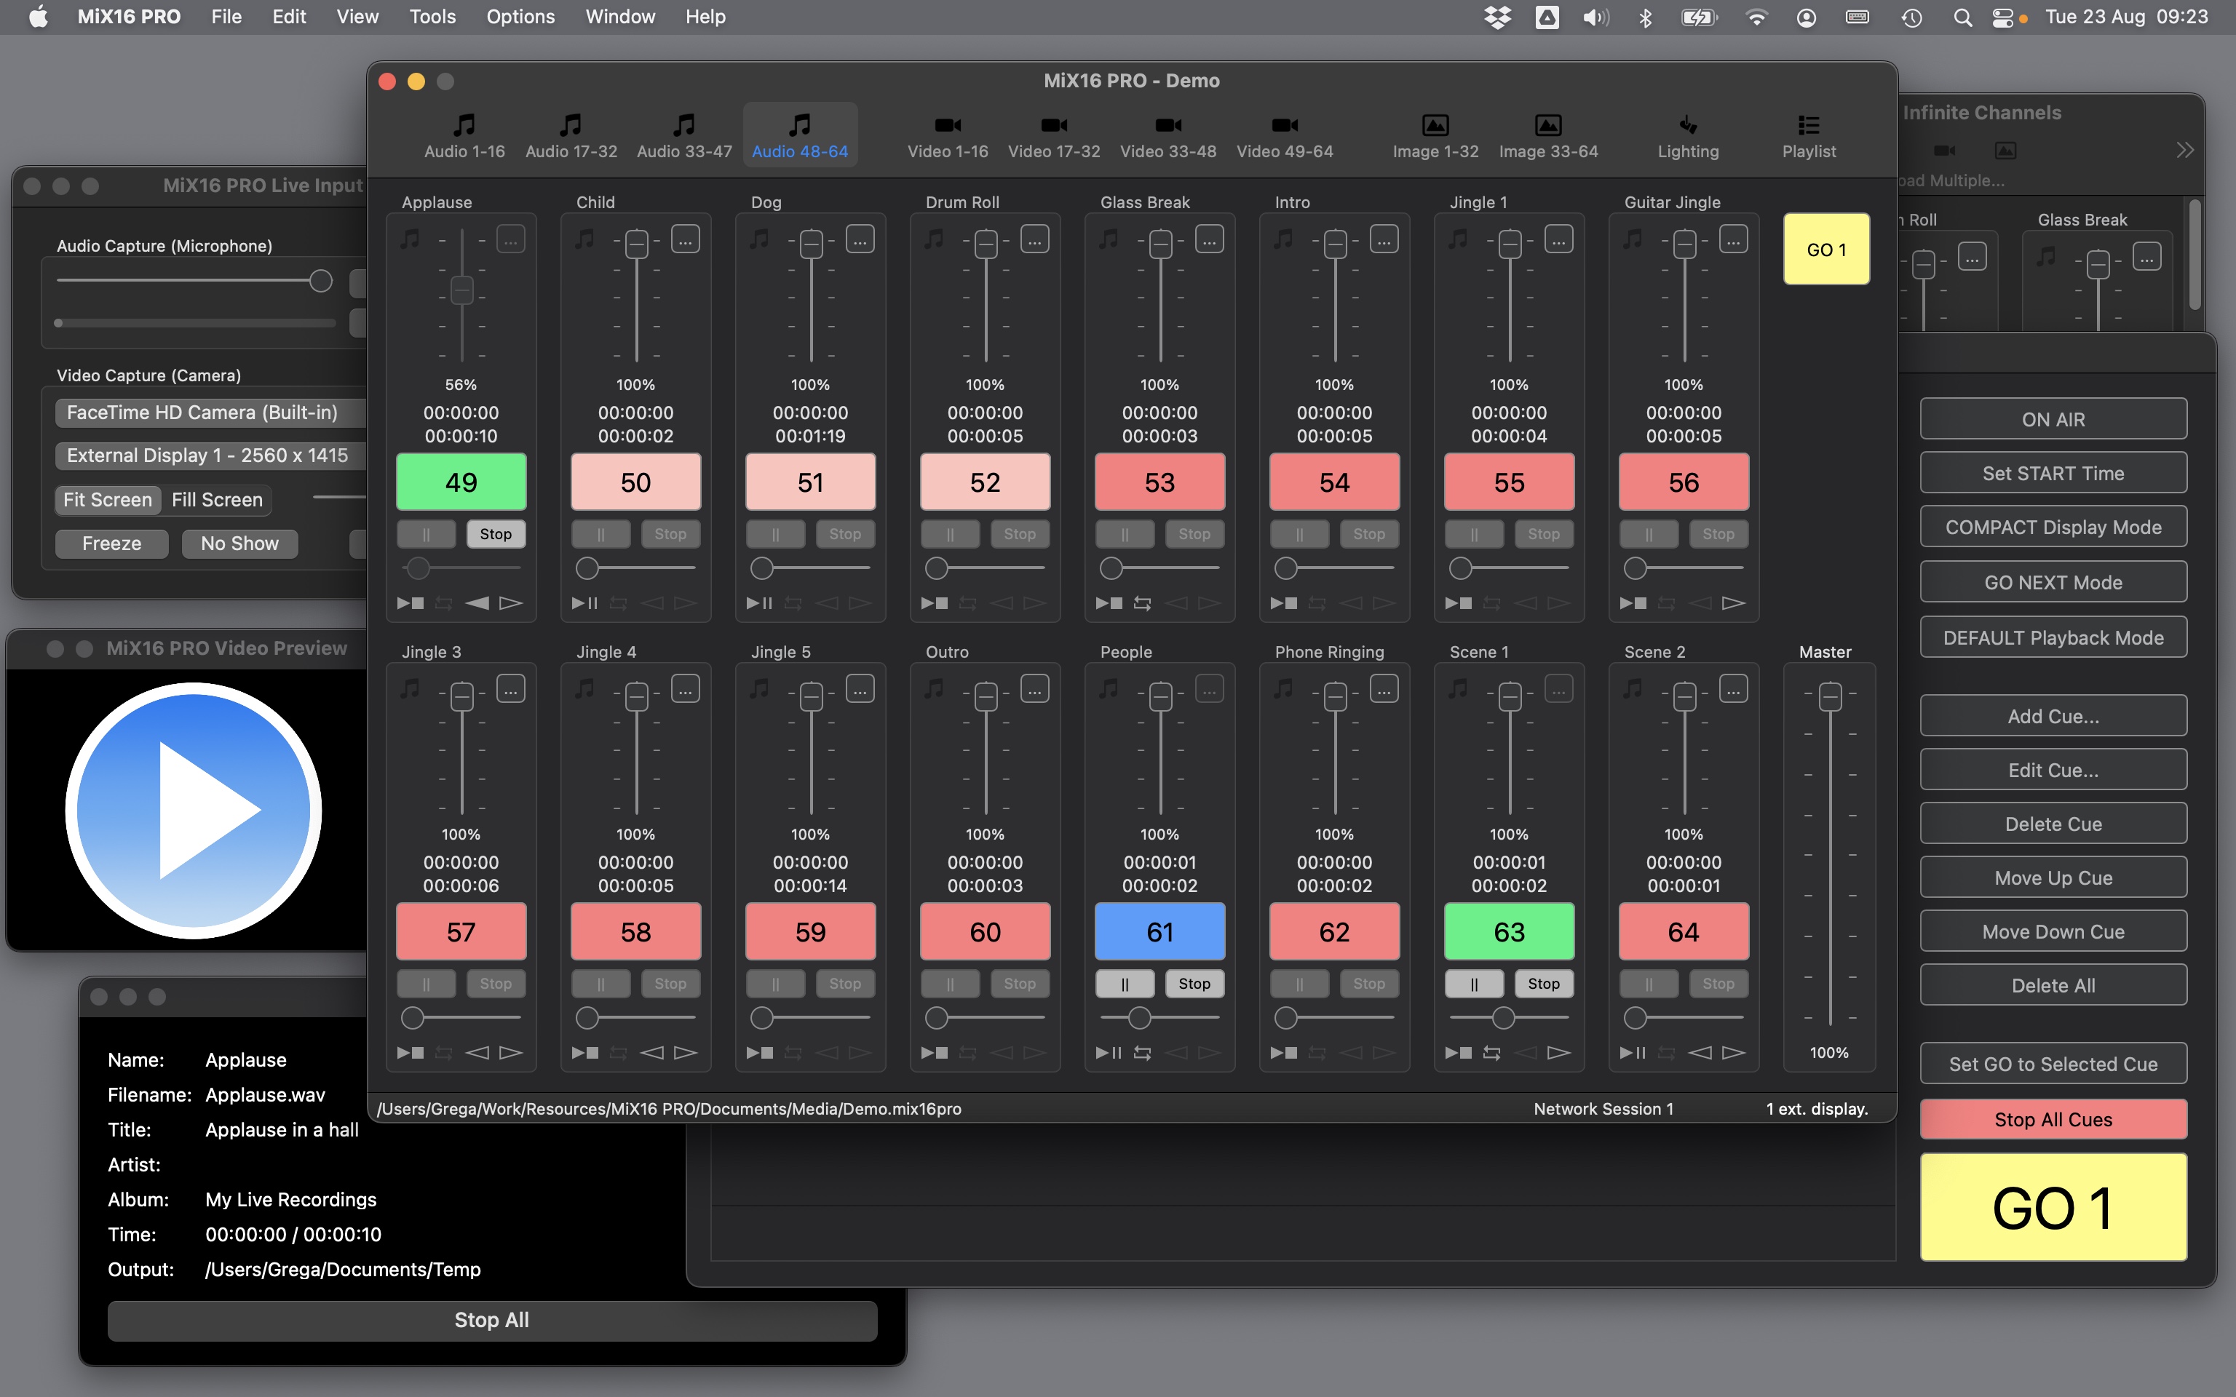
Task: Toggle loop on Scene 1 channel 63
Action: tap(1491, 1054)
